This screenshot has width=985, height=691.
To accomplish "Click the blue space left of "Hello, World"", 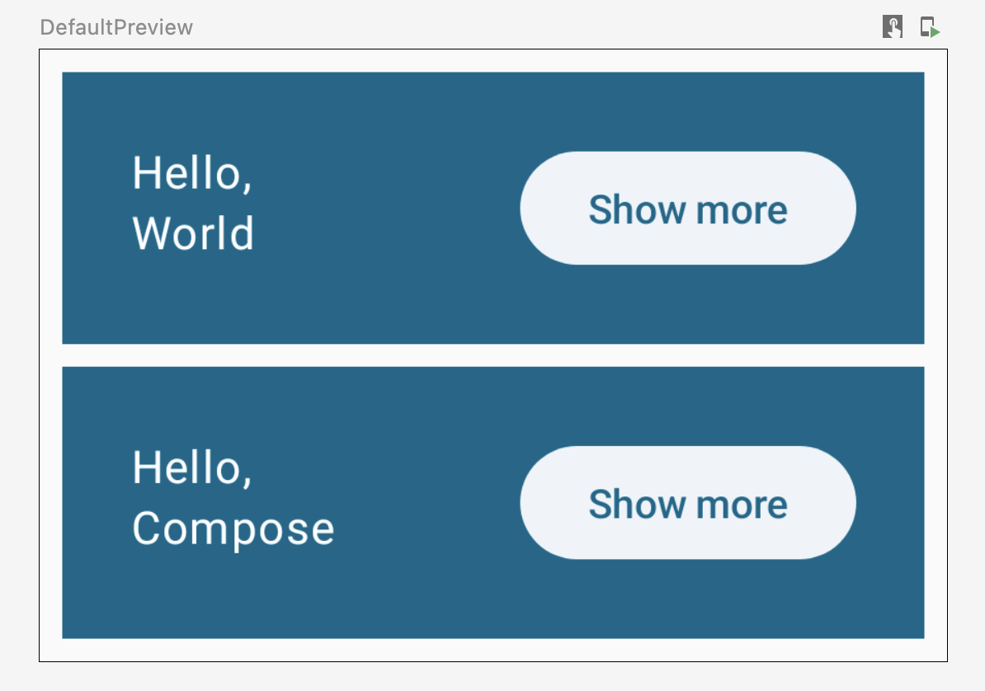I will (97, 208).
